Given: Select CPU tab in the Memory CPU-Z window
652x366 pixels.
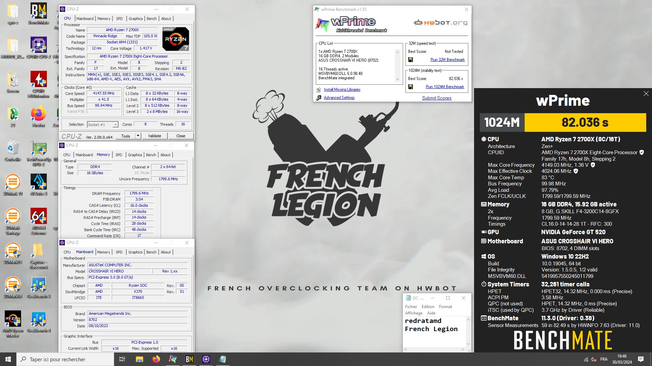Looking at the screenshot, I should 67,155.
